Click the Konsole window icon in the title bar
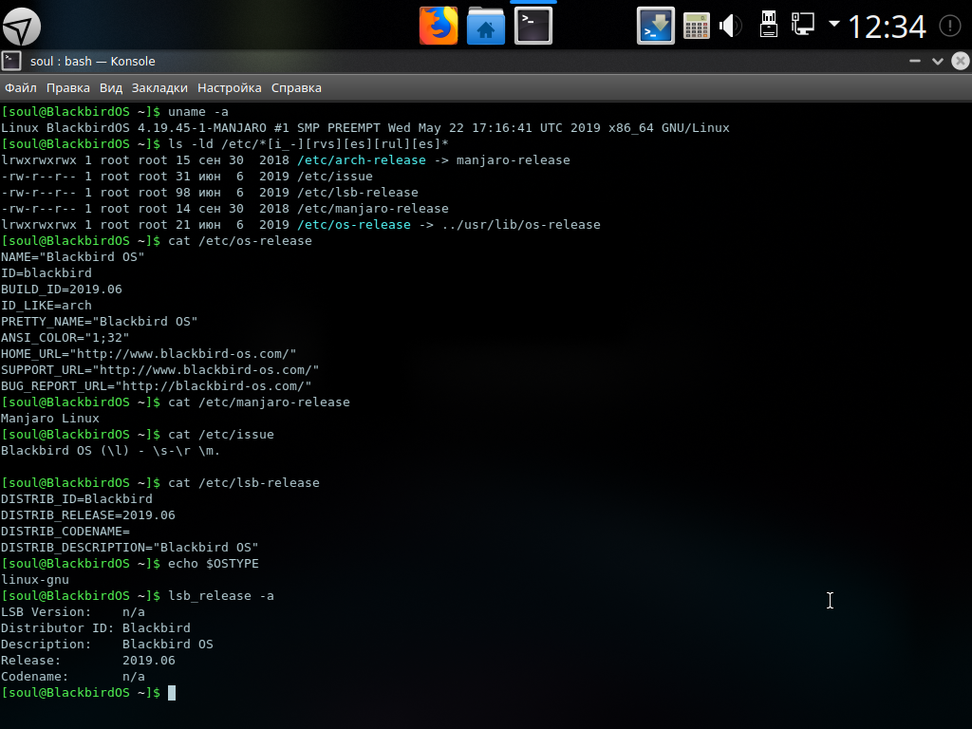The width and height of the screenshot is (972, 729). 11,61
